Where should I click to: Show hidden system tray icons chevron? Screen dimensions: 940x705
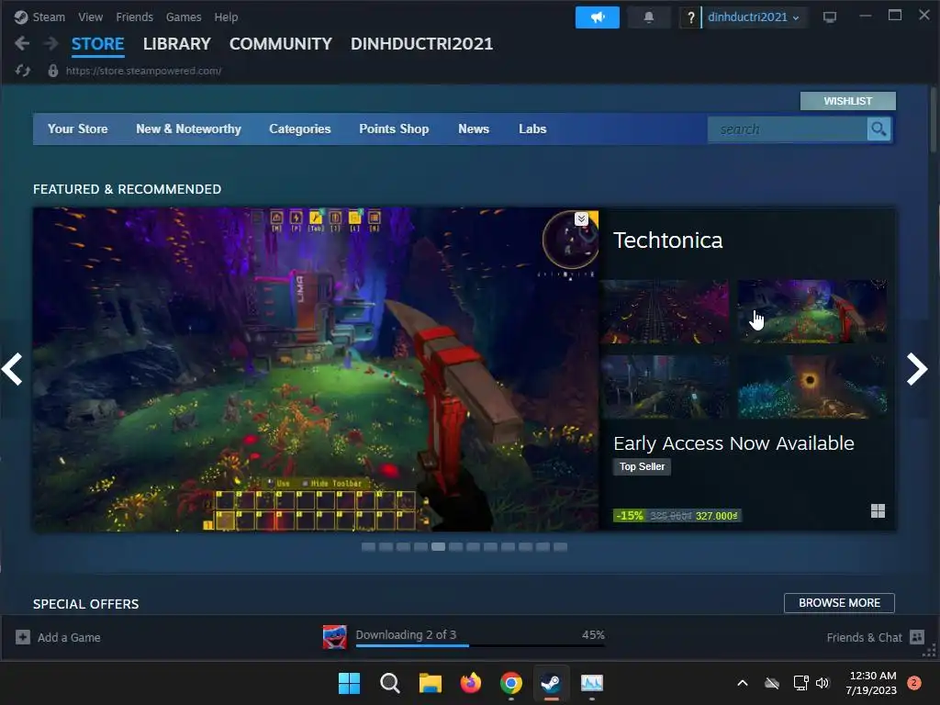(x=742, y=683)
